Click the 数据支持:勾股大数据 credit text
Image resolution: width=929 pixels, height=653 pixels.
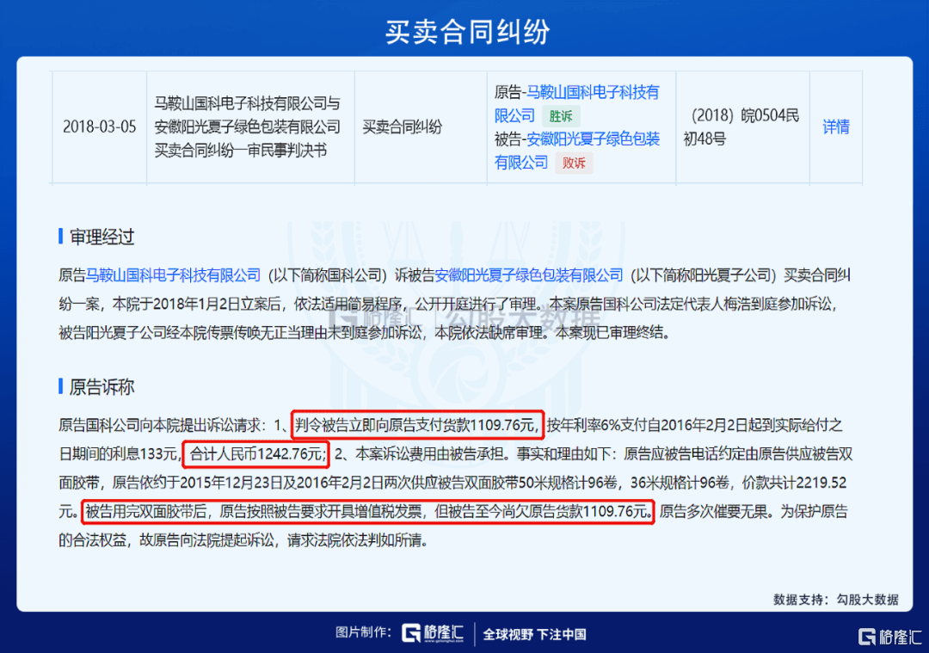click(x=835, y=600)
